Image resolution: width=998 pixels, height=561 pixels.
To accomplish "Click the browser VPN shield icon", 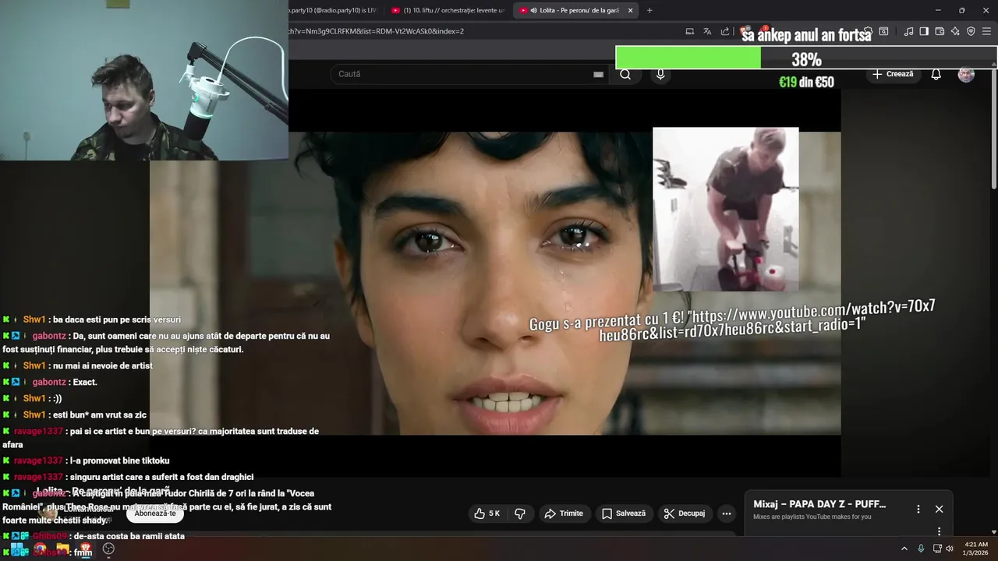I will [971, 31].
